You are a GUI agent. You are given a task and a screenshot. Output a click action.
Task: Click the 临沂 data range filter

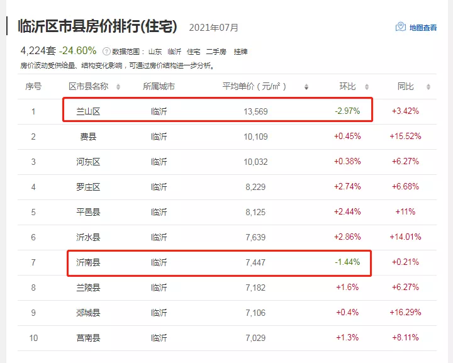174,52
